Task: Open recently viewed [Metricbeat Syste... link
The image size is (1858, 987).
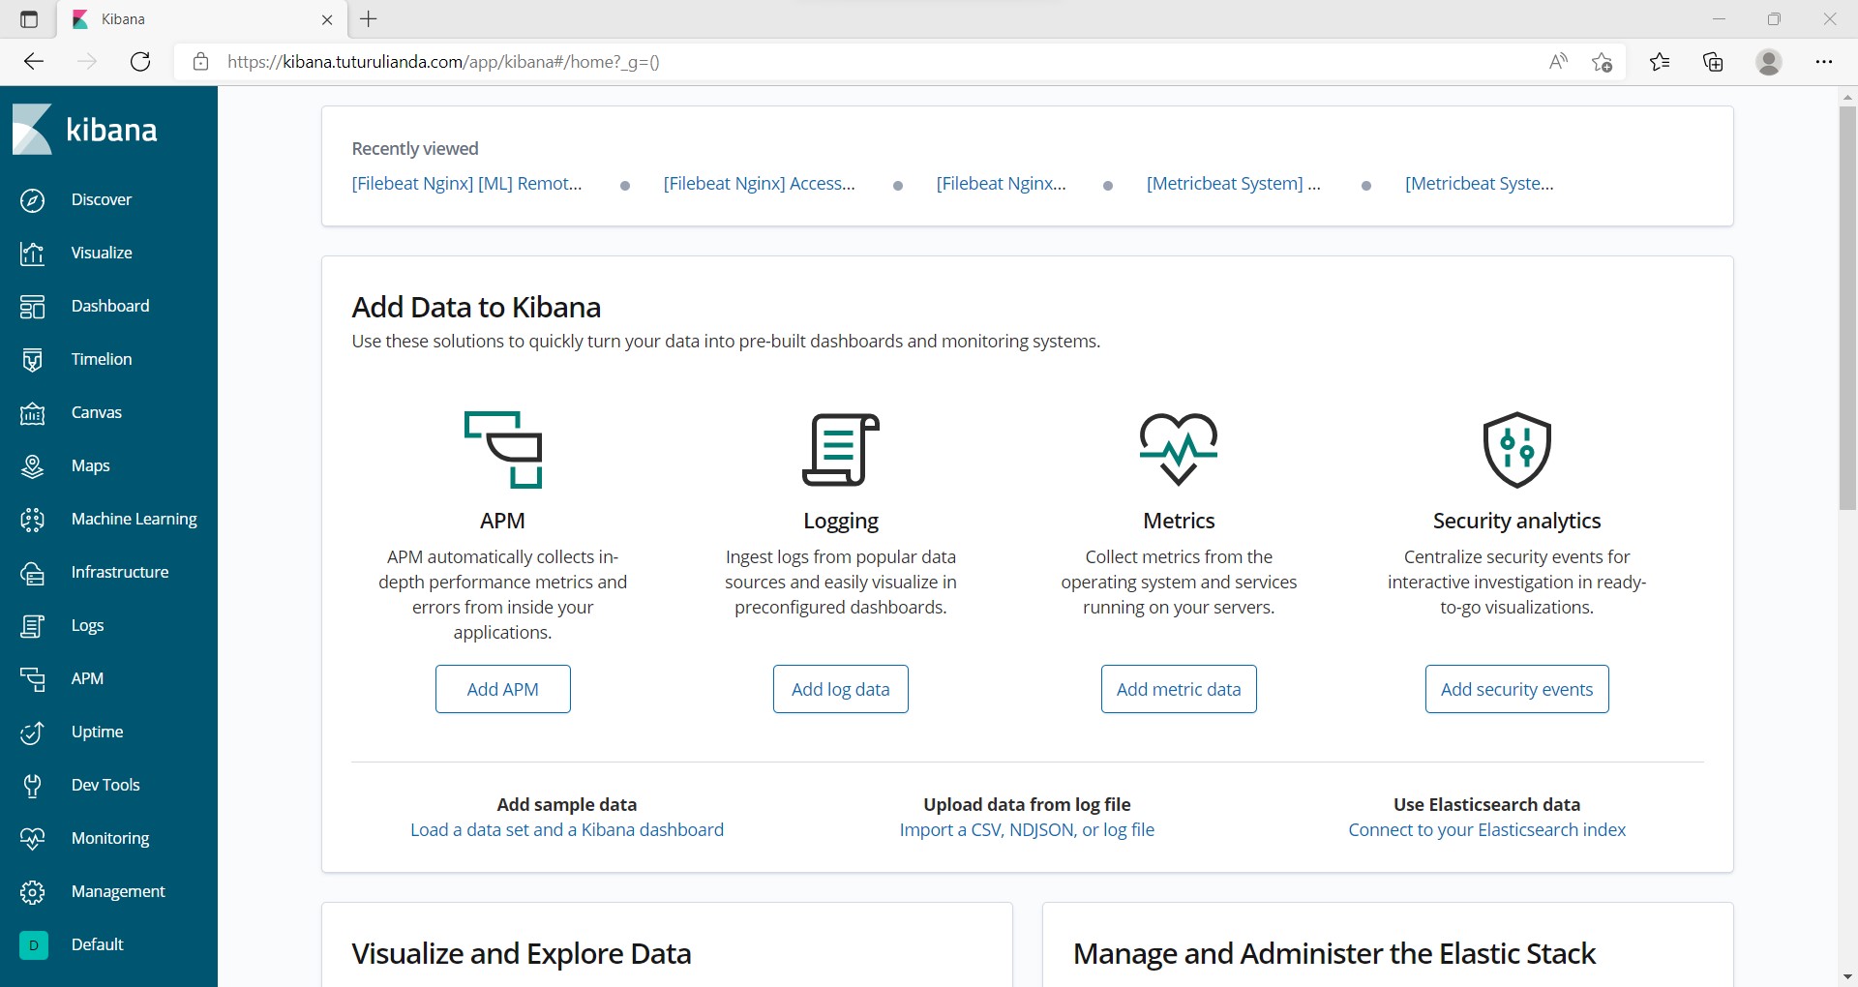Action: pos(1480,184)
